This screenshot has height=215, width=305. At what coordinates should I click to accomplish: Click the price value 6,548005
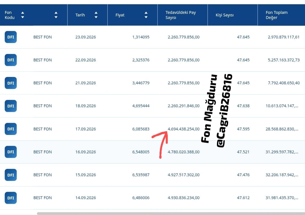[141, 152]
